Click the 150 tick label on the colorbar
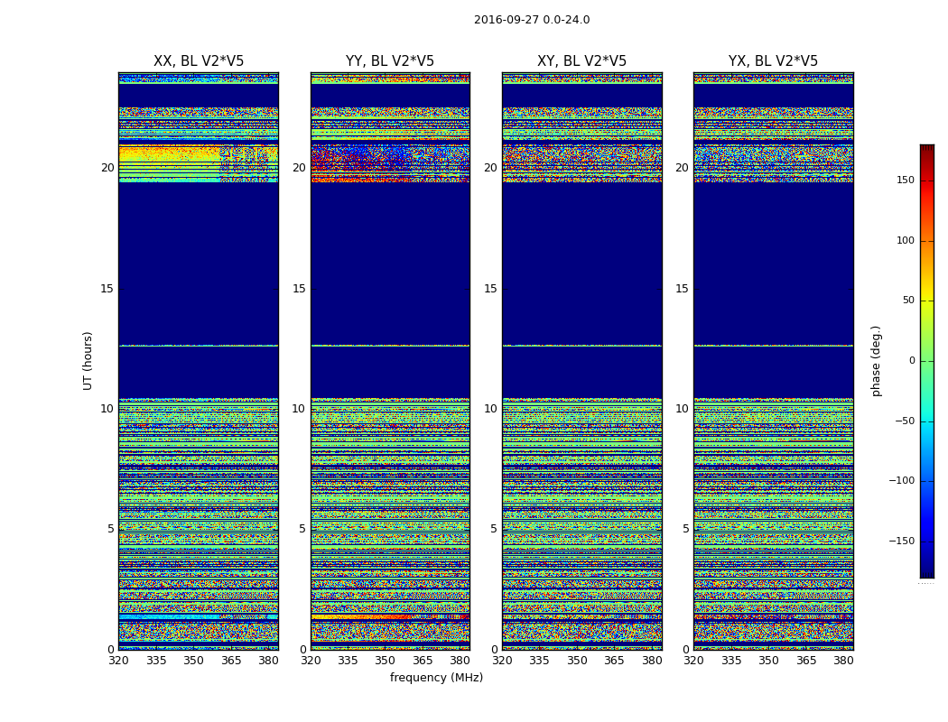This screenshot has height=722, width=948. 905,180
